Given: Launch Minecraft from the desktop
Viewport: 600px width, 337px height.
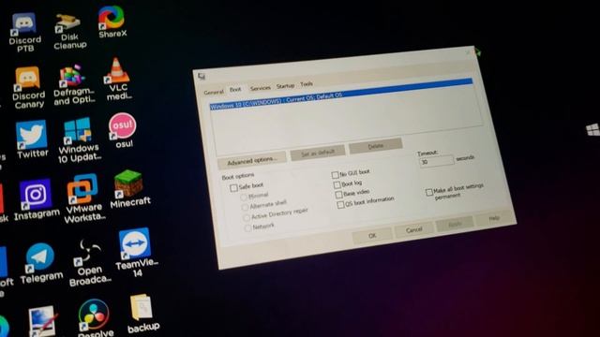Looking at the screenshot, I should click(x=129, y=189).
